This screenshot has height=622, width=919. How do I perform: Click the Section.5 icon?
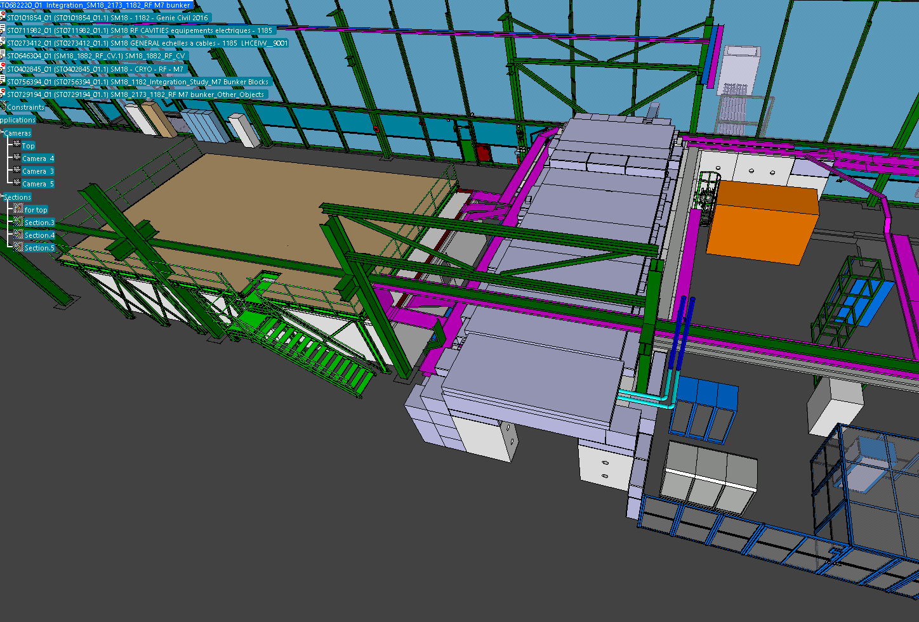(x=18, y=247)
